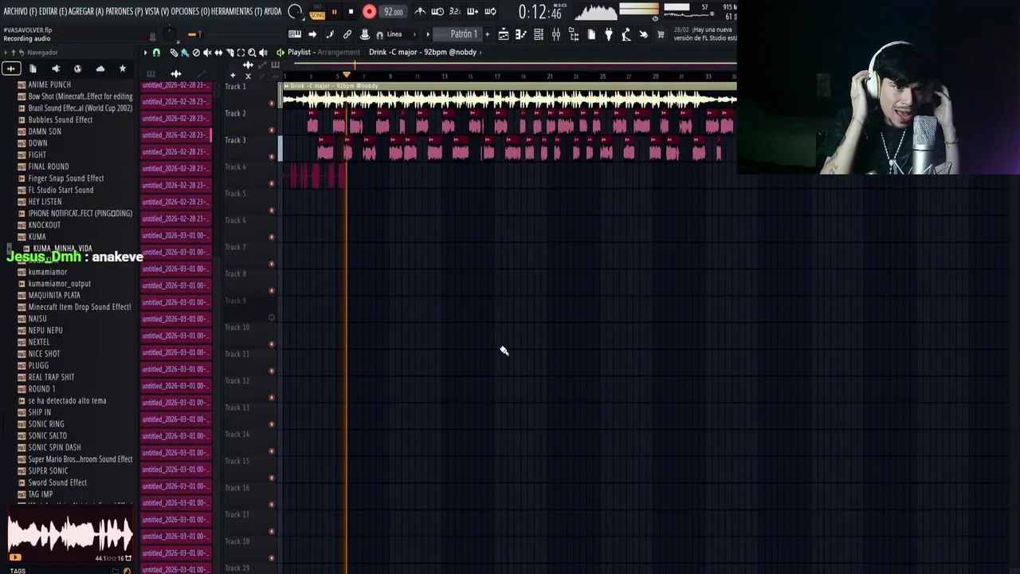Open the HERRAMIENTAS (T) menu

237,11
